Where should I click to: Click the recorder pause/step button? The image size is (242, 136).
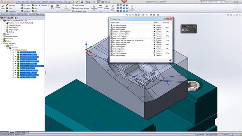pos(187,30)
